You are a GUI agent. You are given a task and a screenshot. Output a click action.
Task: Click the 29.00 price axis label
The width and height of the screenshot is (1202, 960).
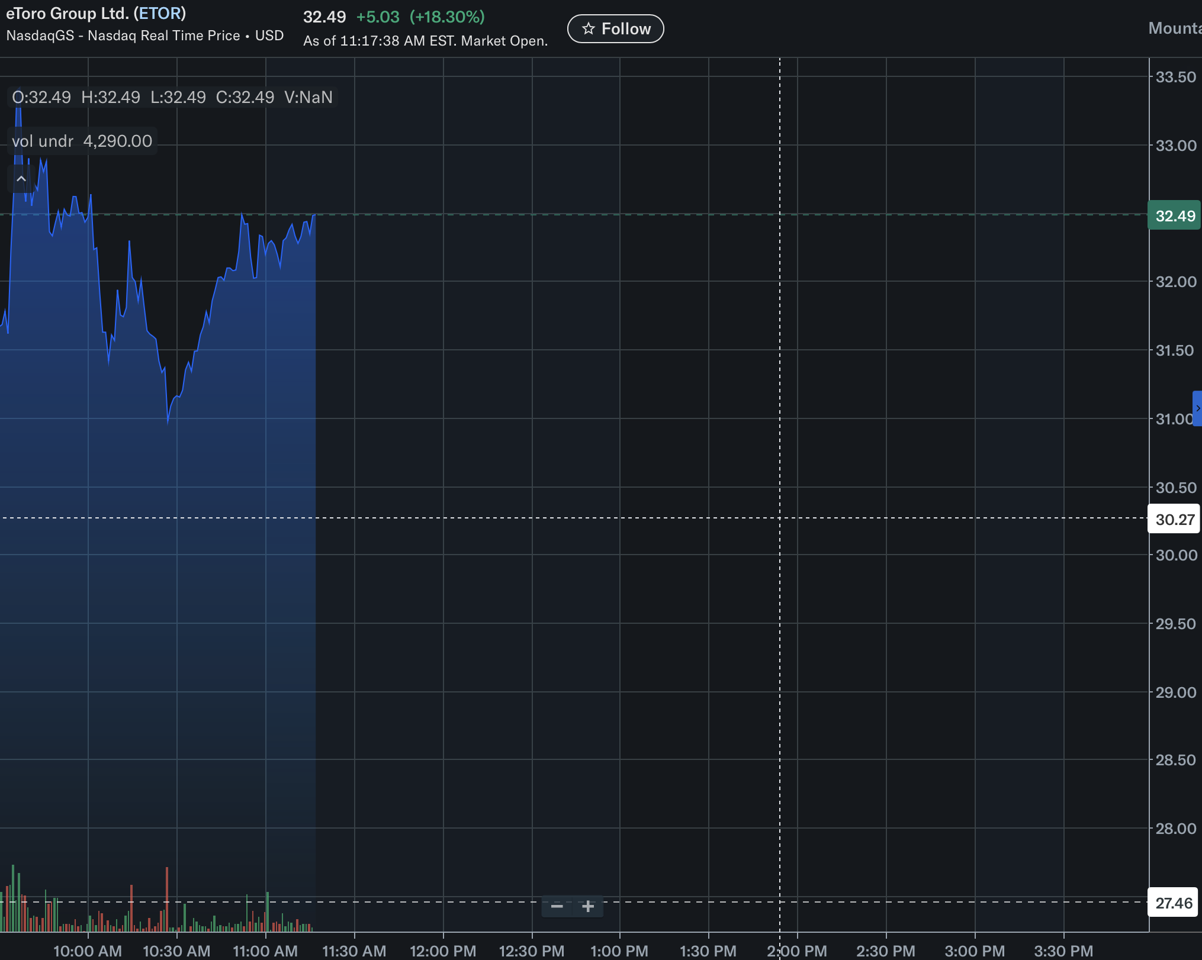click(1176, 692)
